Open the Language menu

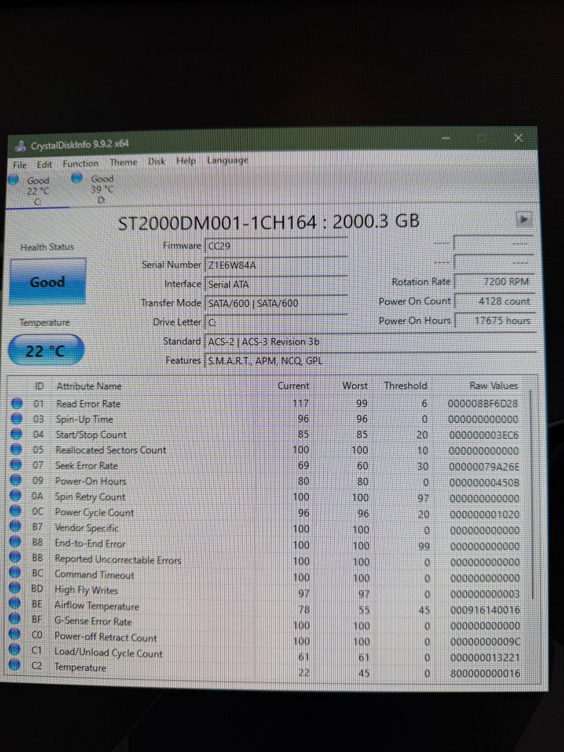point(227,160)
